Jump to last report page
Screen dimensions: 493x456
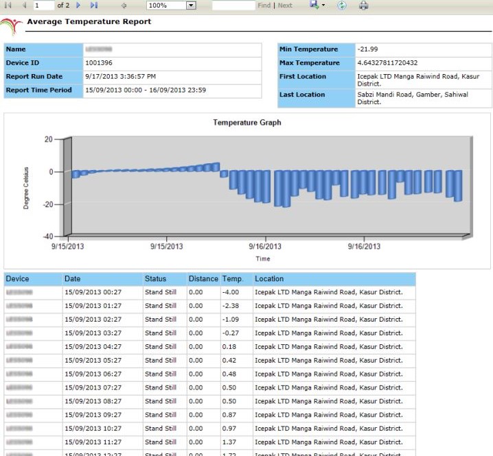tap(93, 5)
